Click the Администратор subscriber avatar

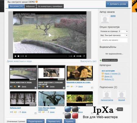[x=107, y=94]
